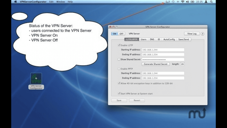Open the AutoConfig tab
The height and width of the screenshot is (128, 227).
click(169, 39)
